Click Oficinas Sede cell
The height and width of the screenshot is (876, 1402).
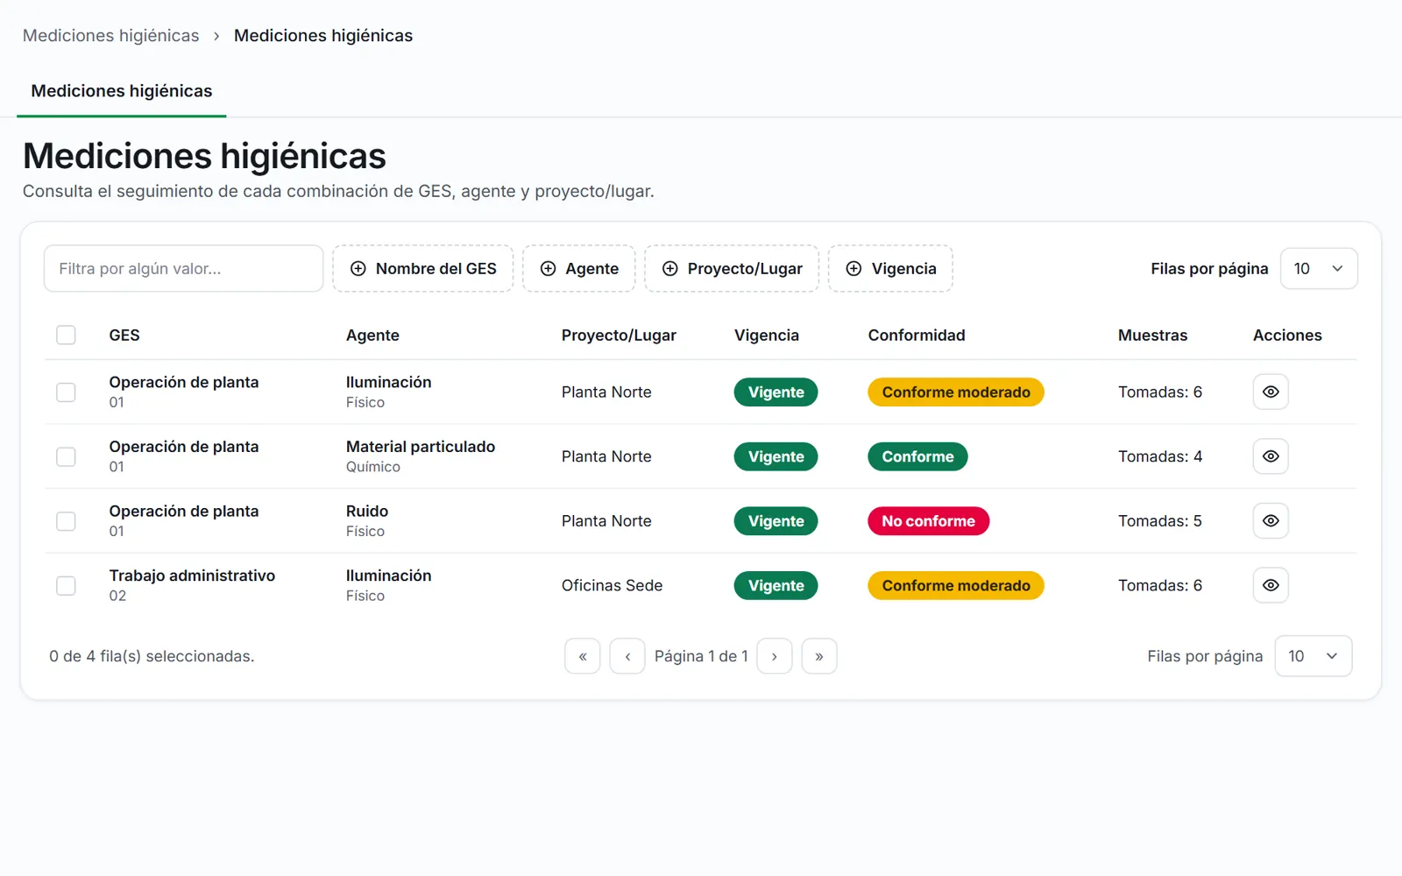(612, 585)
